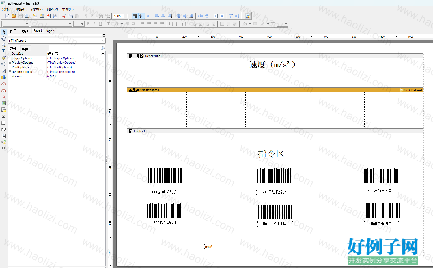
Task: Select the arrow Select Objects tool
Action: pyautogui.click(x=4, y=32)
